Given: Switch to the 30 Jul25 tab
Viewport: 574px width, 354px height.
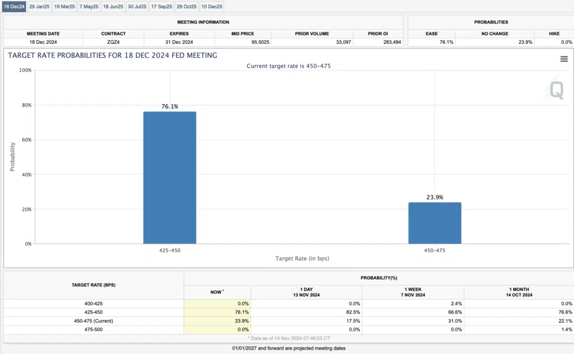Looking at the screenshot, I should [x=137, y=7].
